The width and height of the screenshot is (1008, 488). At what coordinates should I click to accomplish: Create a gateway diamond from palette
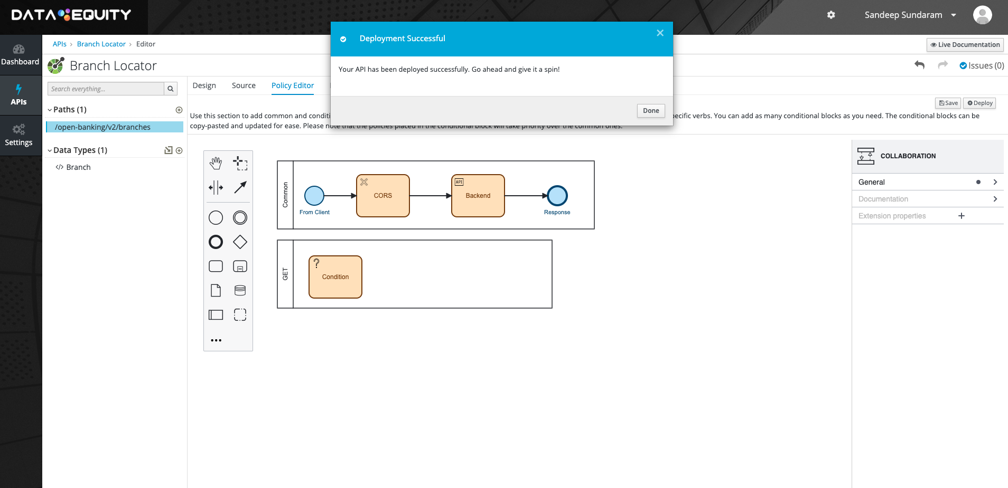click(240, 242)
